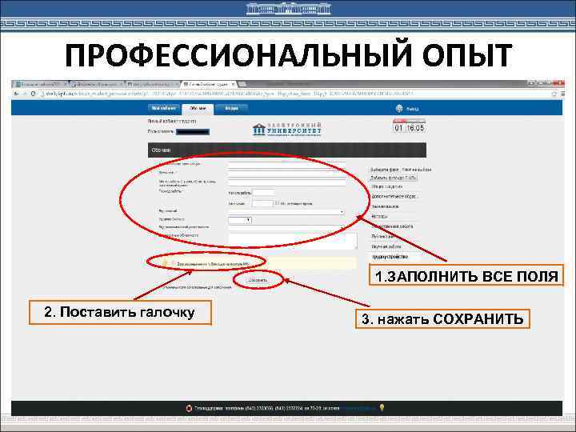Open the Мой кабинет navigation tab
Viewport: 576px width, 432px height.
point(164,108)
